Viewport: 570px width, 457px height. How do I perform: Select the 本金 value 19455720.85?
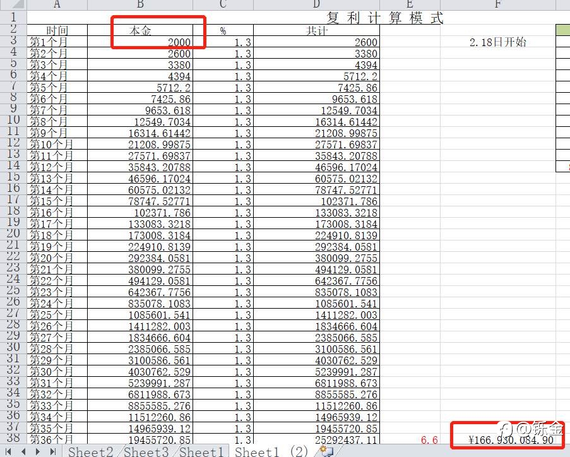coord(140,439)
